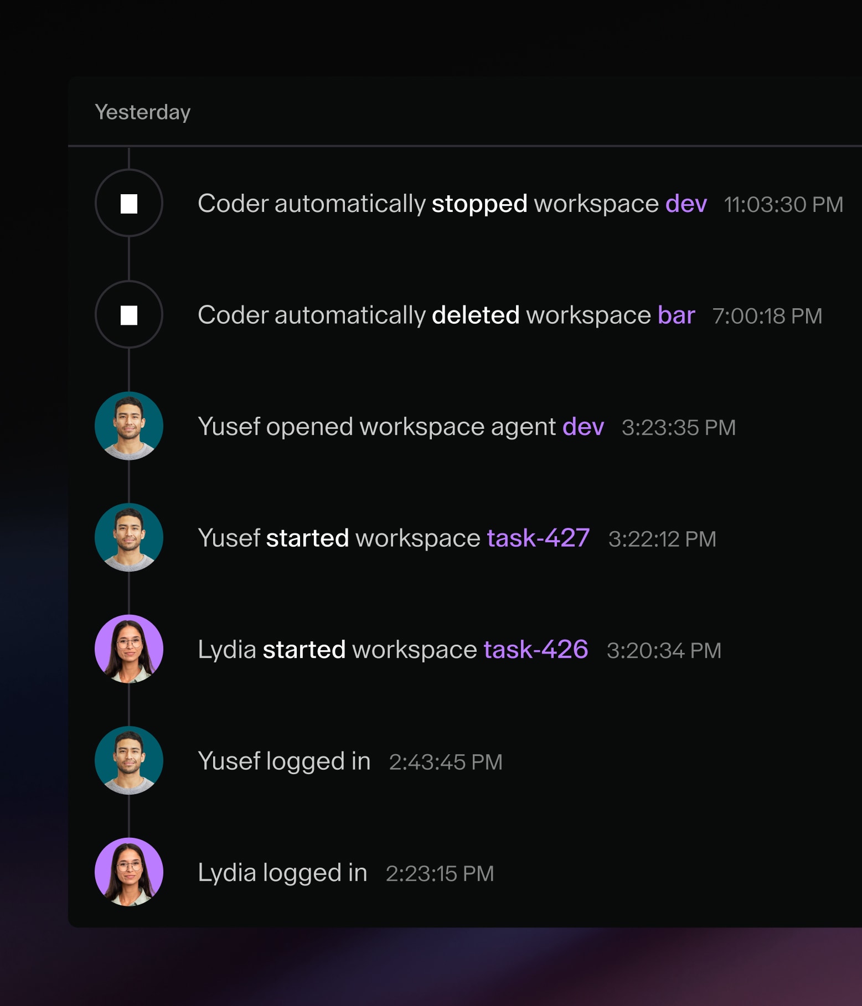Open the bar workspace link
The height and width of the screenshot is (1006, 862).
click(676, 315)
